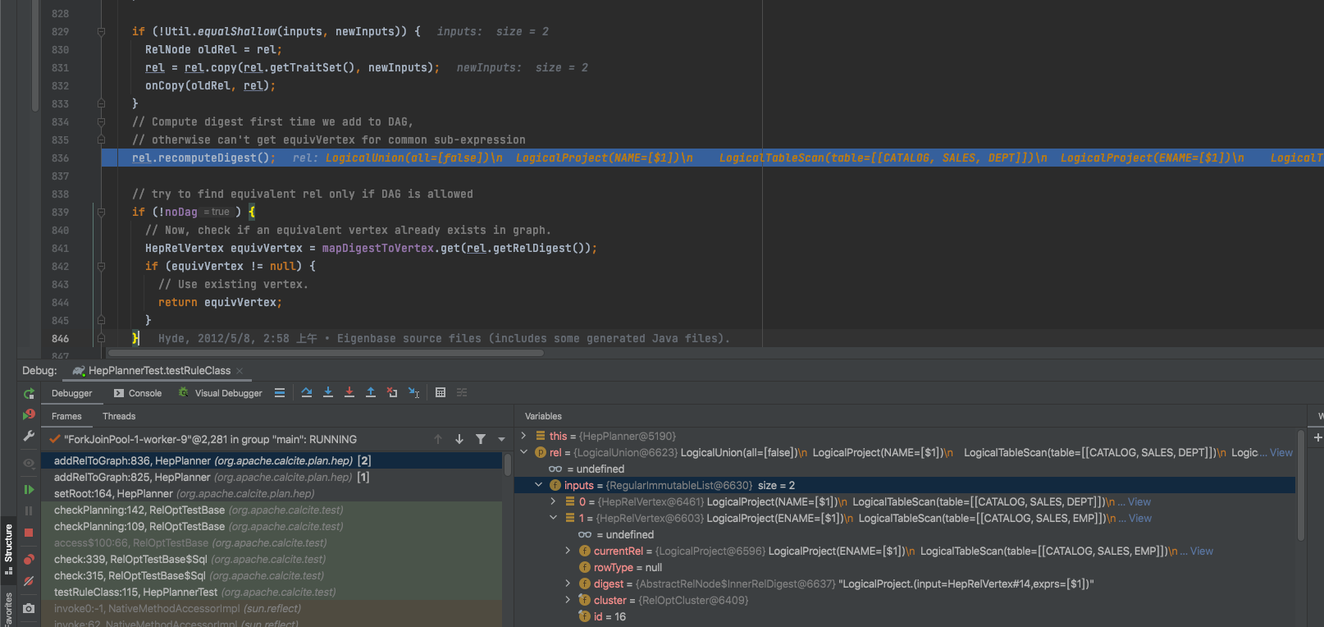The height and width of the screenshot is (627, 1324).
Task: Toggle fold end marker at line 845
Action: (101, 320)
